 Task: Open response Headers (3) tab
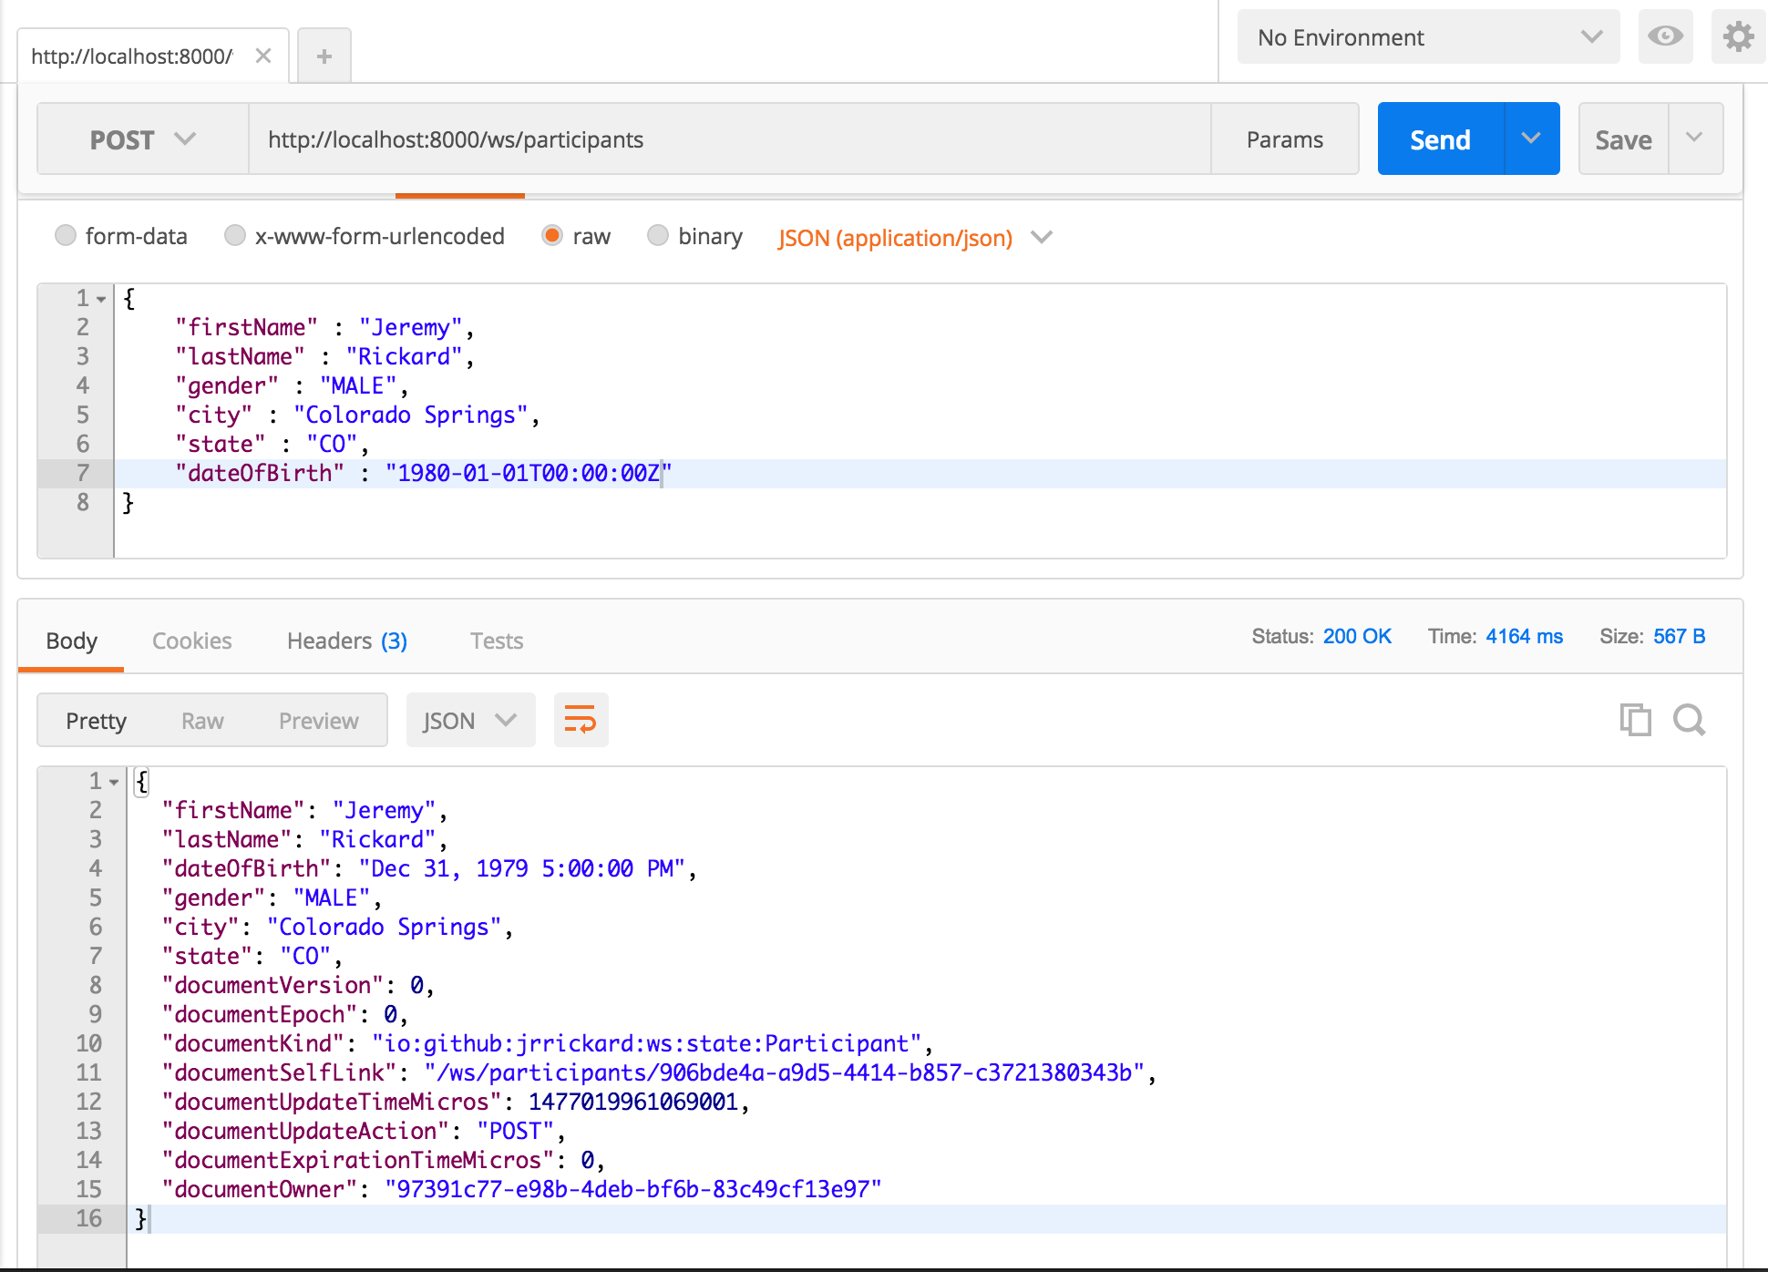347,641
